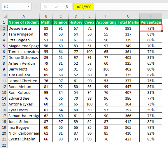The width and height of the screenshot is (168, 148).
Task: Click the Name Box showing H2
Action: click(x=17, y=7)
